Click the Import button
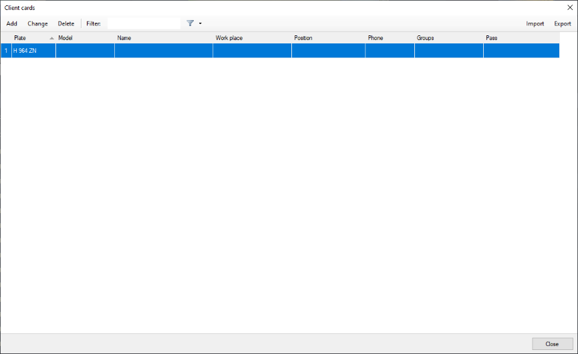The image size is (578, 354). (x=535, y=23)
